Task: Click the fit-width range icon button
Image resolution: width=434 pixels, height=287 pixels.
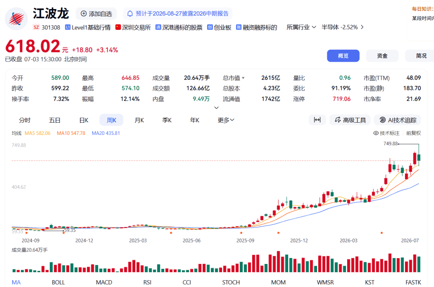Action: click(317, 120)
